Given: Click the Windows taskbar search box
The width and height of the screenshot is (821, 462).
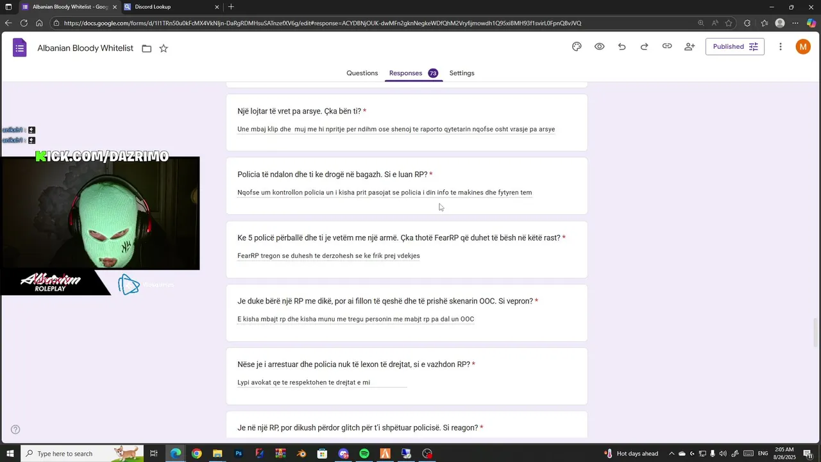Looking at the screenshot, I should [x=81, y=454].
